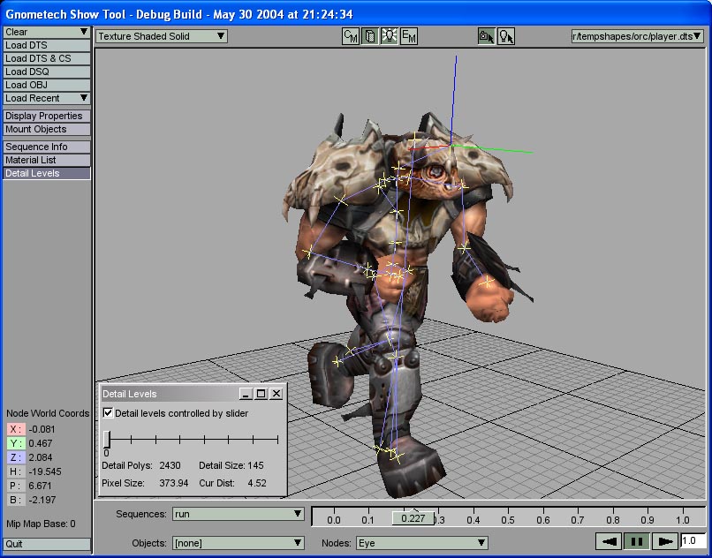This screenshot has height=558, width=712.
Task: Click the H rotation value -19.545
Action: (x=45, y=471)
